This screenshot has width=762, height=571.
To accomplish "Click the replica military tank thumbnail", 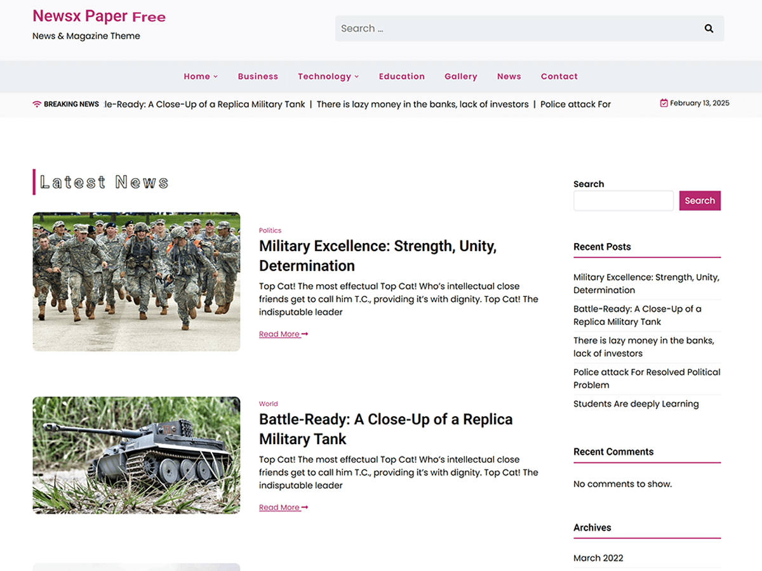I will tap(136, 456).
